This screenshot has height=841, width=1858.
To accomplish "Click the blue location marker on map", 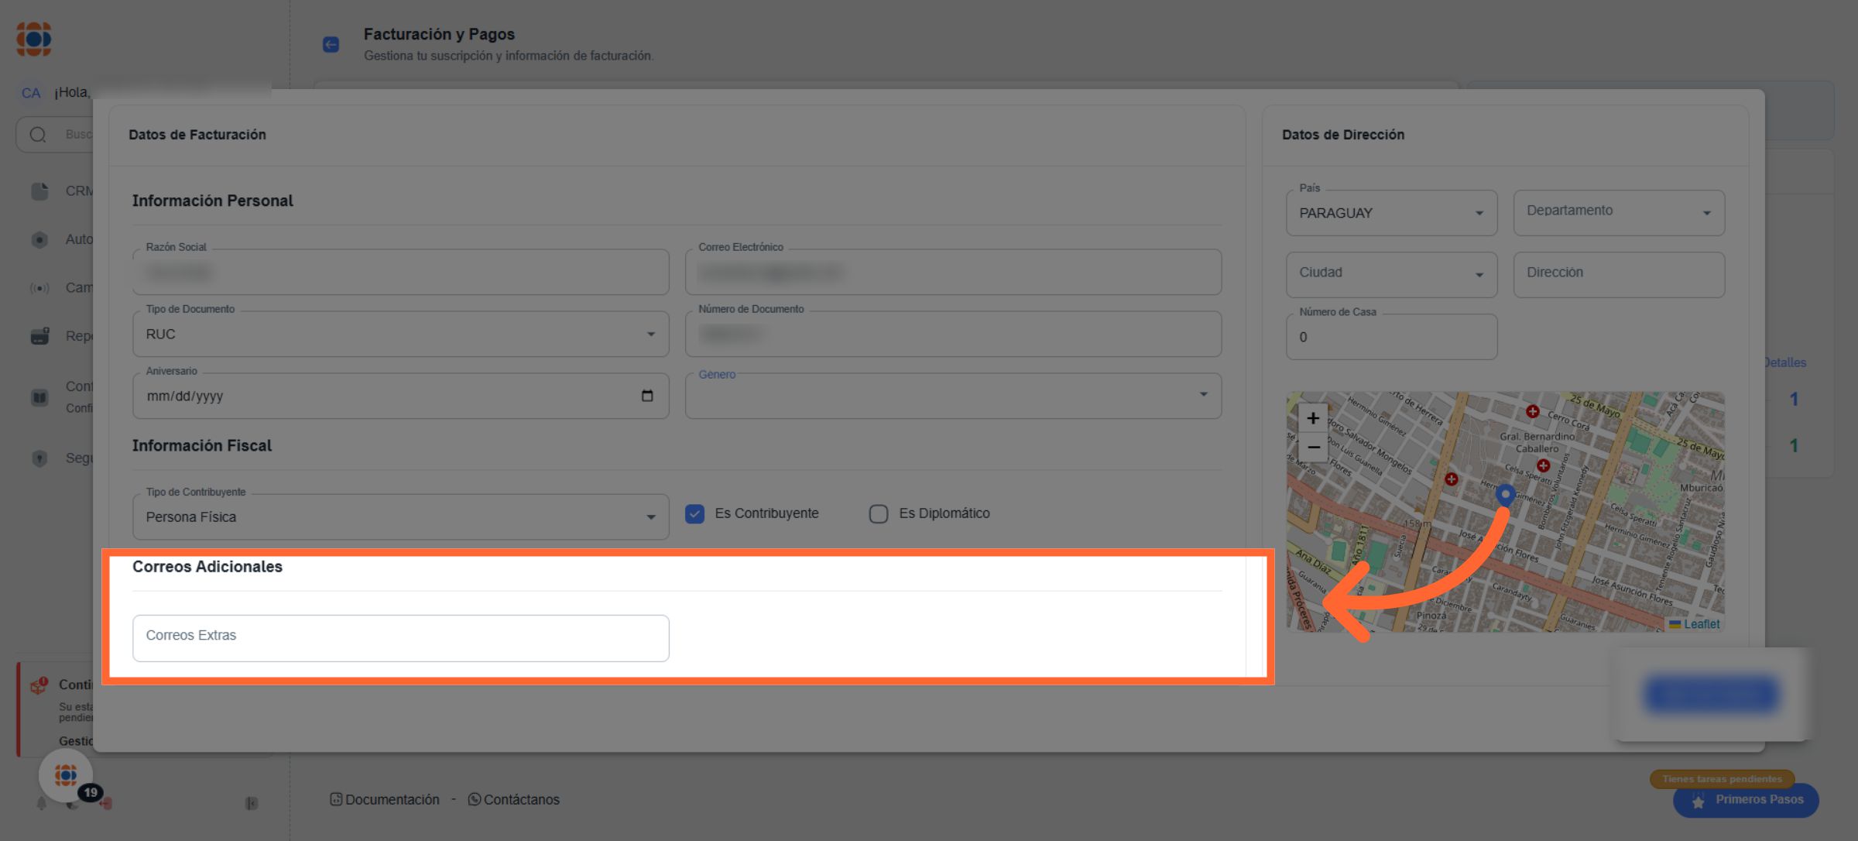I will point(1505,494).
